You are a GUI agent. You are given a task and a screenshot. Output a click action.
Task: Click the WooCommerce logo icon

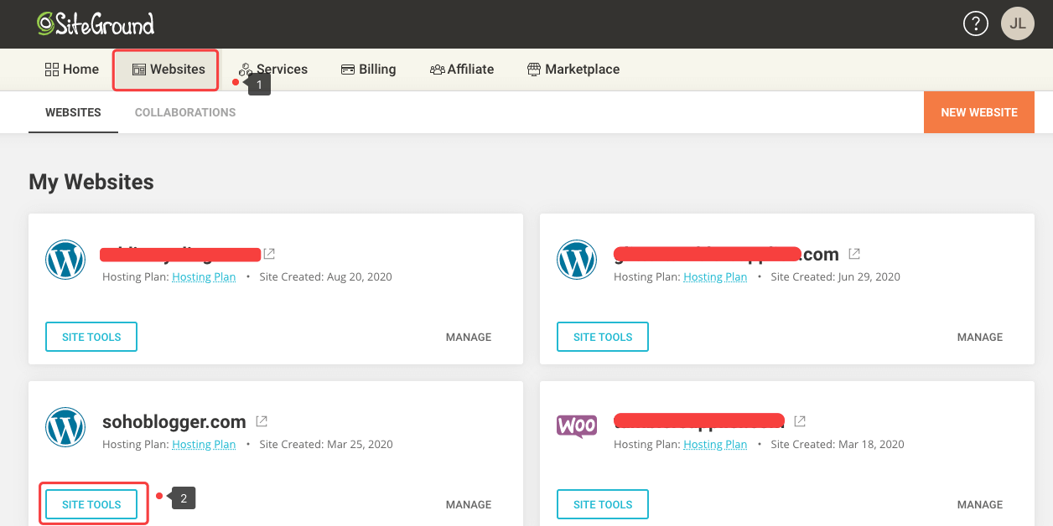pos(577,425)
